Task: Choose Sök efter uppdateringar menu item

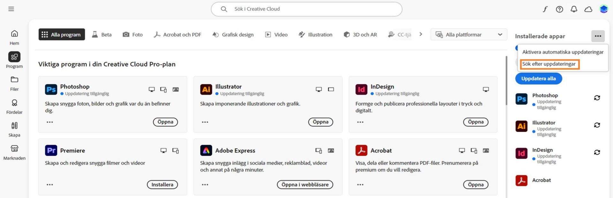Action: pos(550,64)
